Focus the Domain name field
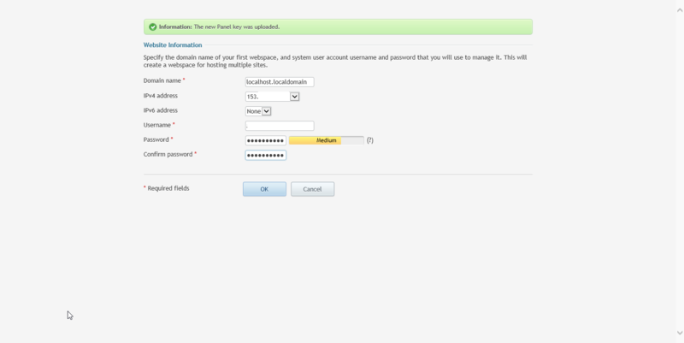The width and height of the screenshot is (684, 343). coord(280,81)
